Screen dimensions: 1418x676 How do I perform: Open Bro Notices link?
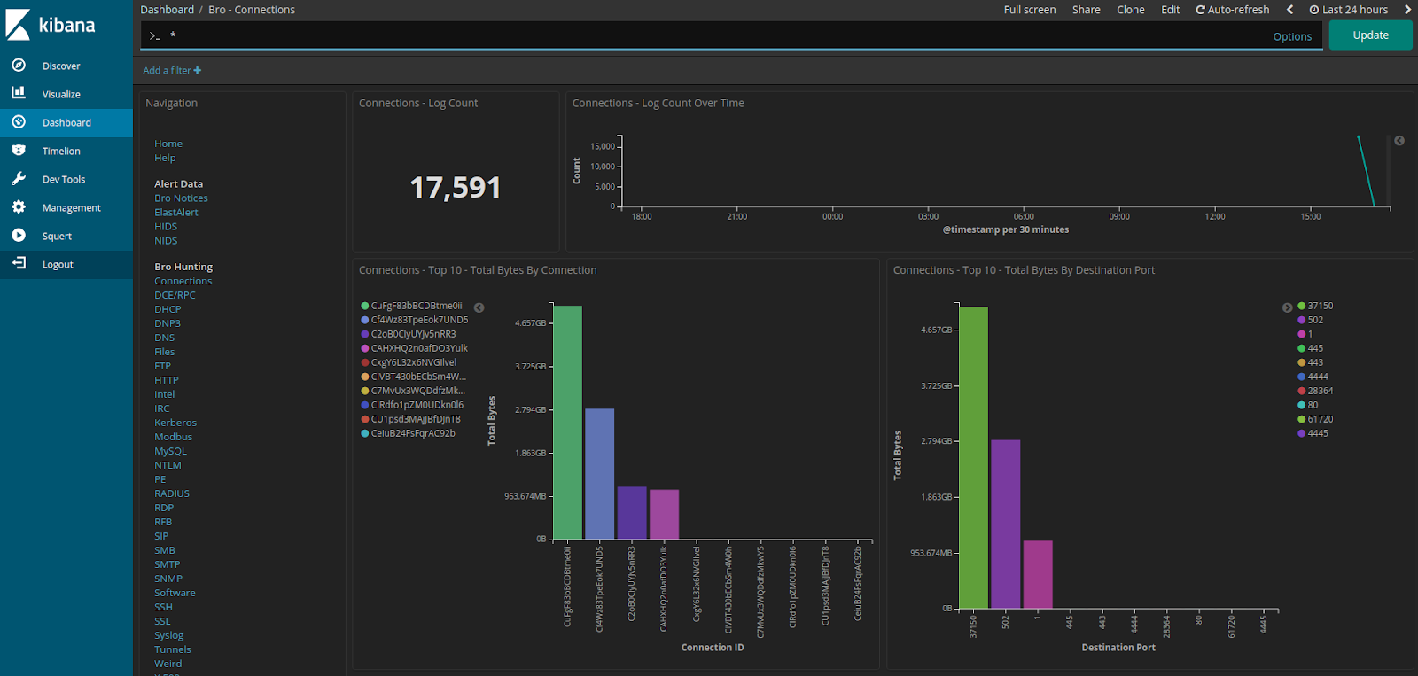click(181, 198)
